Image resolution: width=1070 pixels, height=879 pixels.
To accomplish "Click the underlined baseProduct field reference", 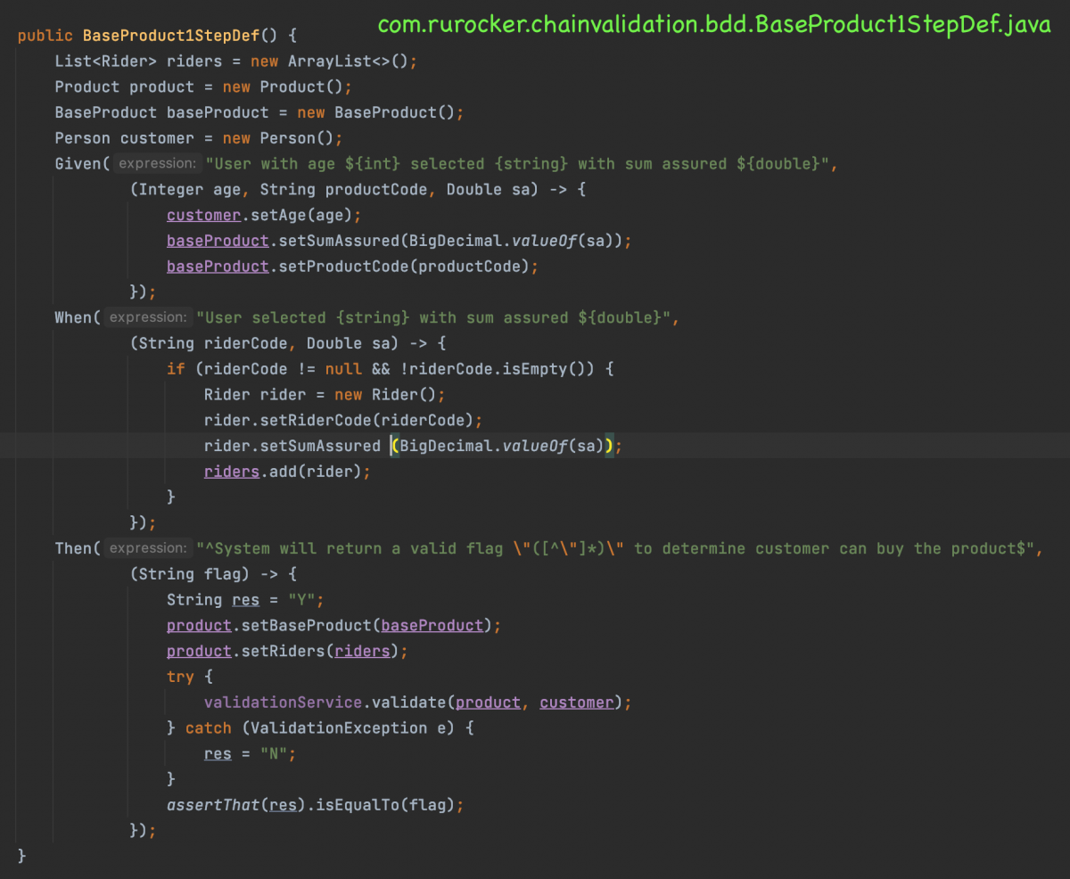I will (x=218, y=240).
